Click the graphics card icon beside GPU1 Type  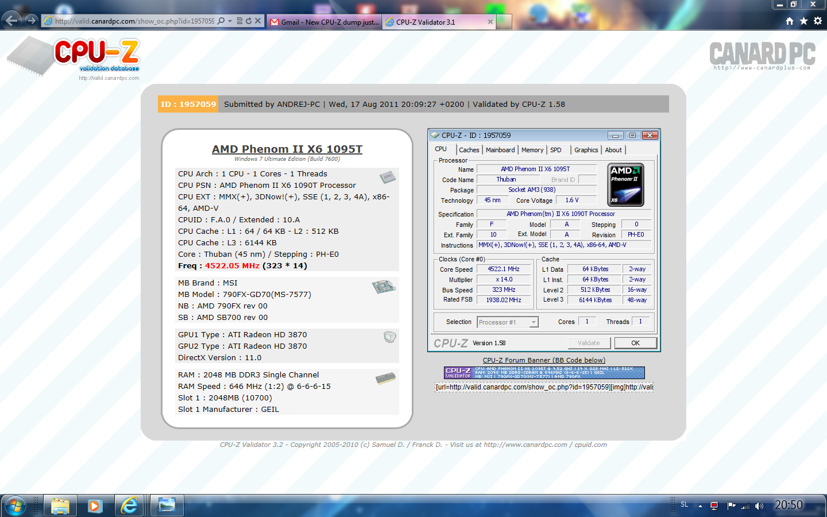pos(390,337)
